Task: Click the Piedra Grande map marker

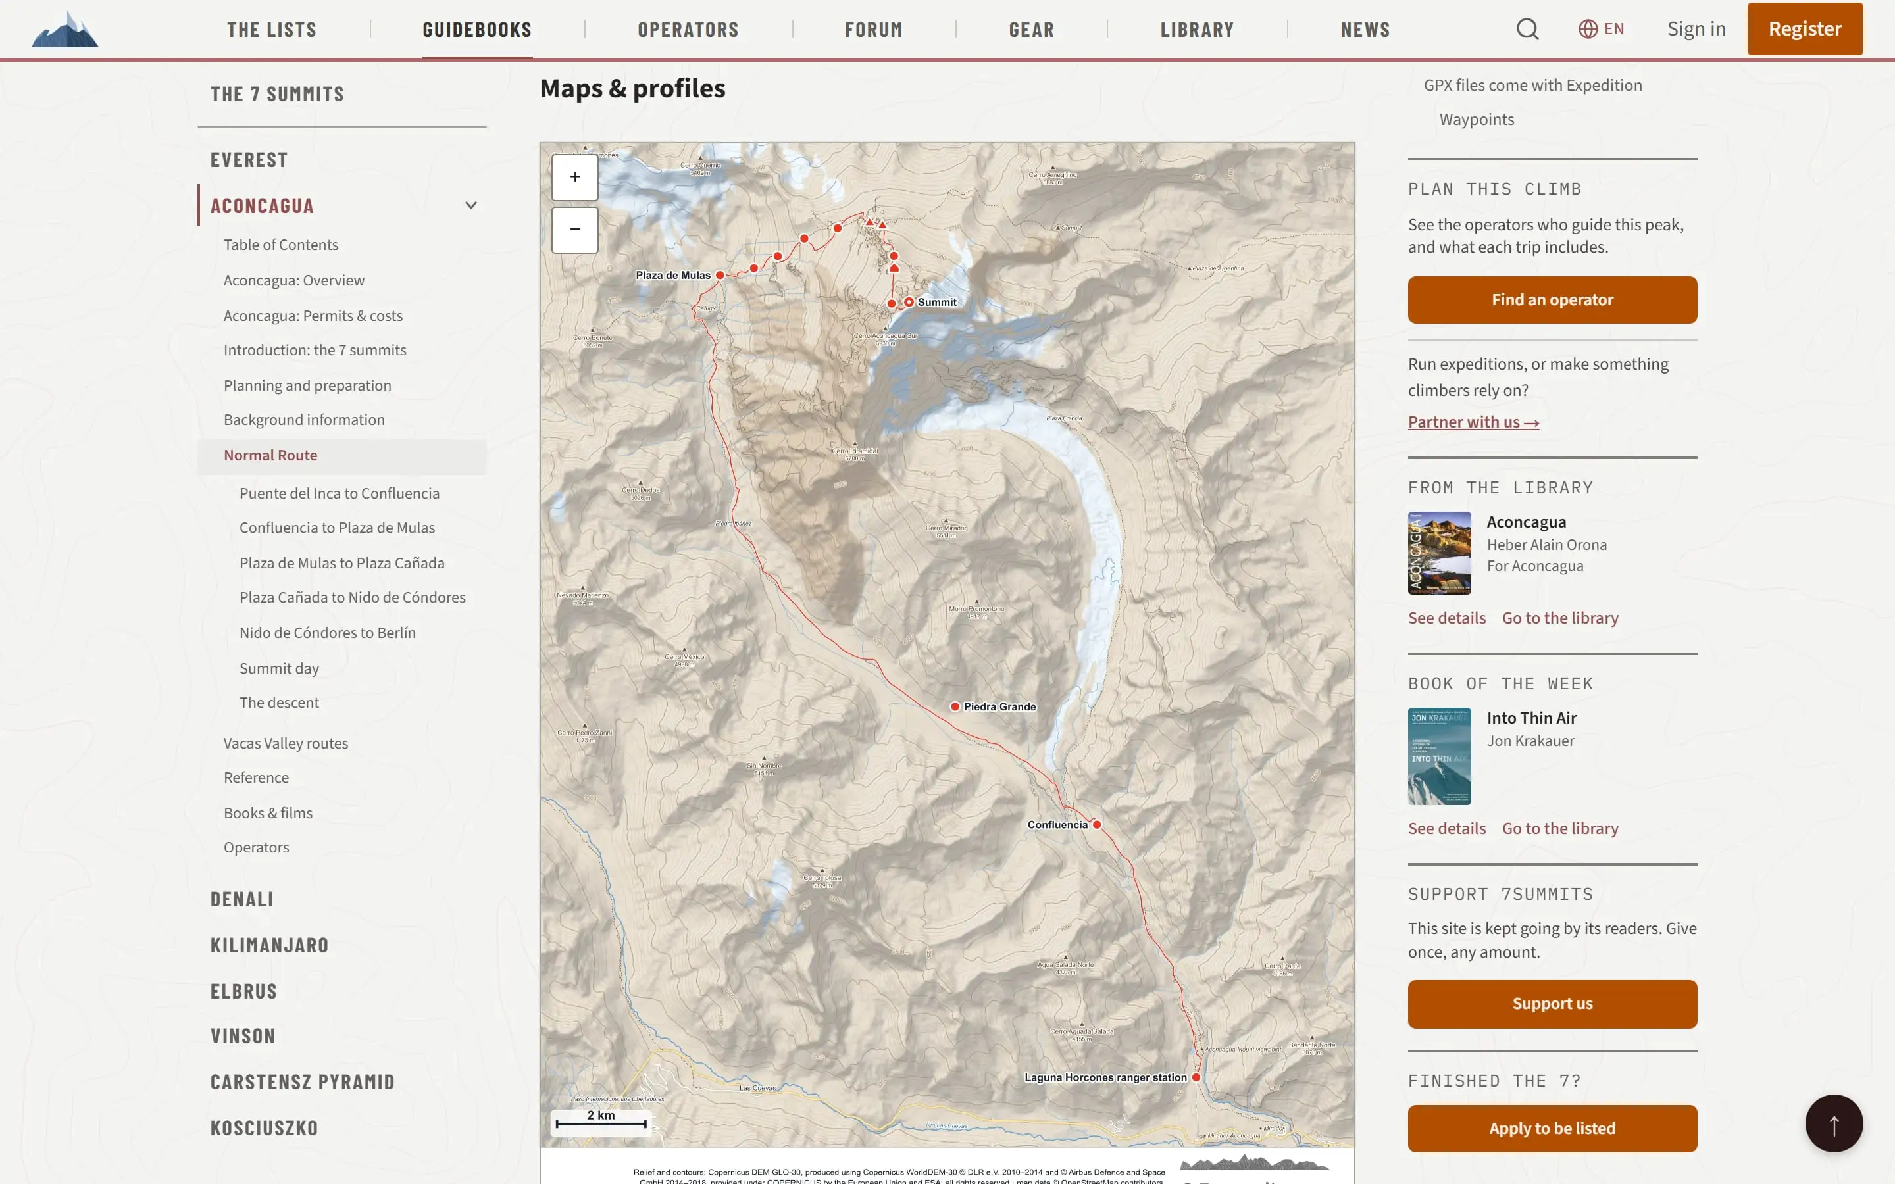Action: (x=955, y=706)
